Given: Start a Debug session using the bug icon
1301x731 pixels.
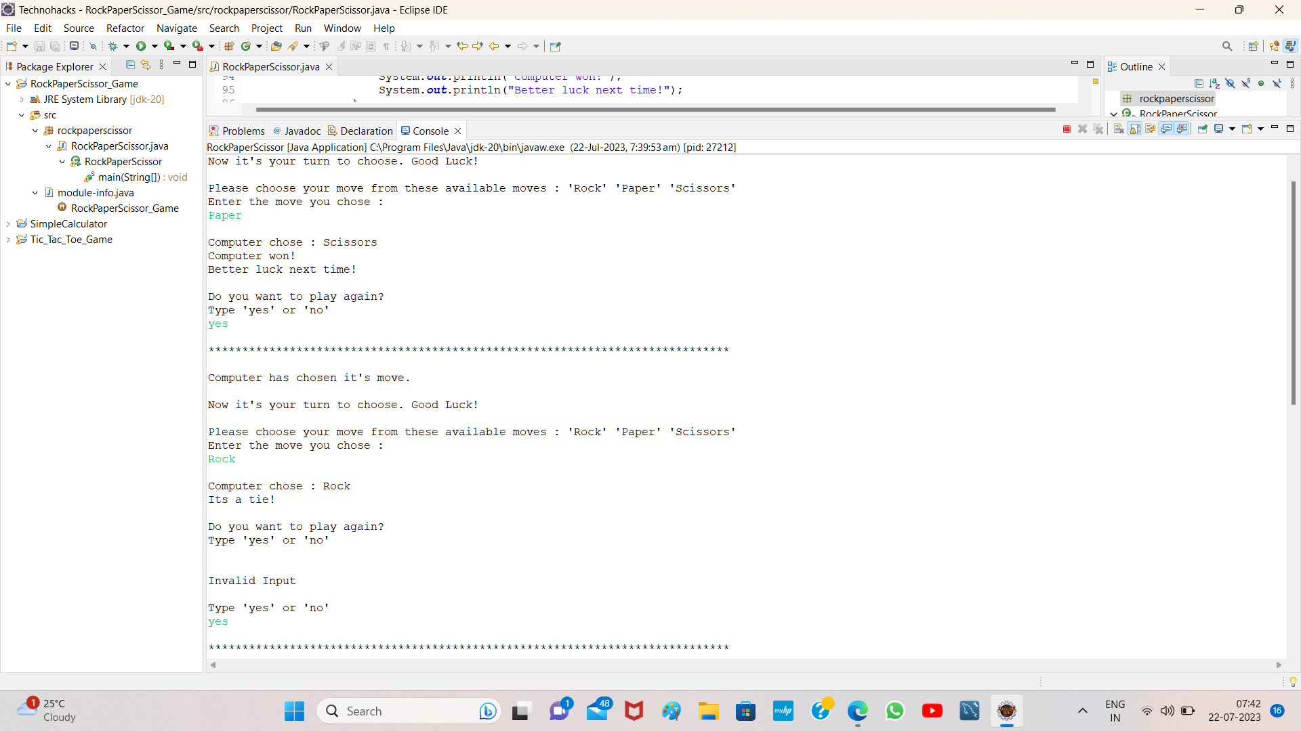Looking at the screenshot, I should [x=114, y=46].
